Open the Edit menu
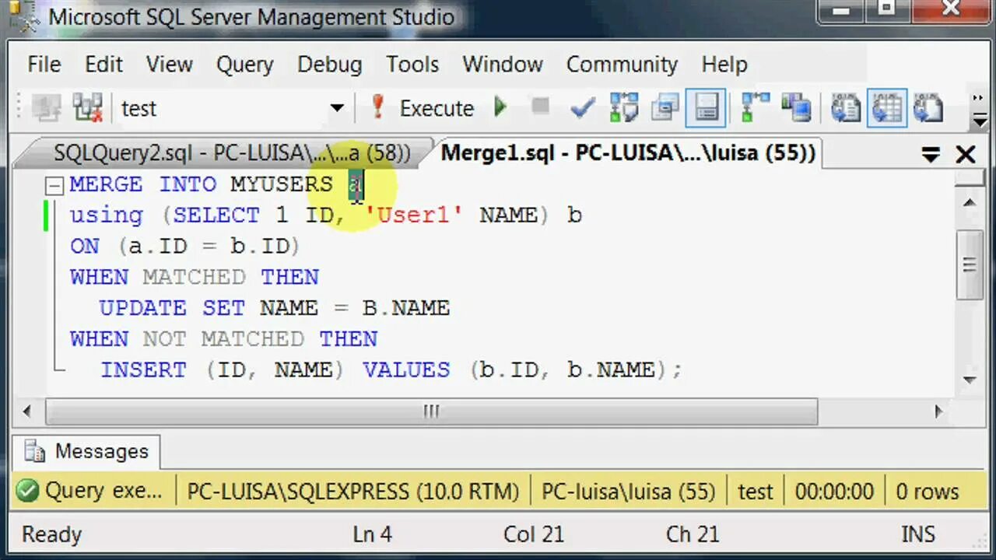 click(x=103, y=65)
